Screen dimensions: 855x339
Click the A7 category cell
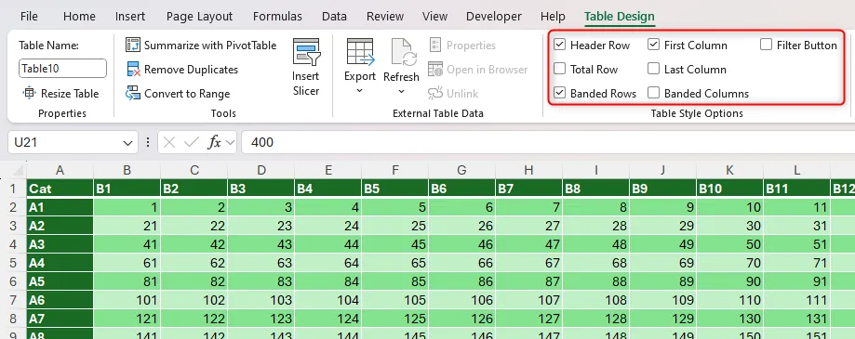click(x=60, y=319)
